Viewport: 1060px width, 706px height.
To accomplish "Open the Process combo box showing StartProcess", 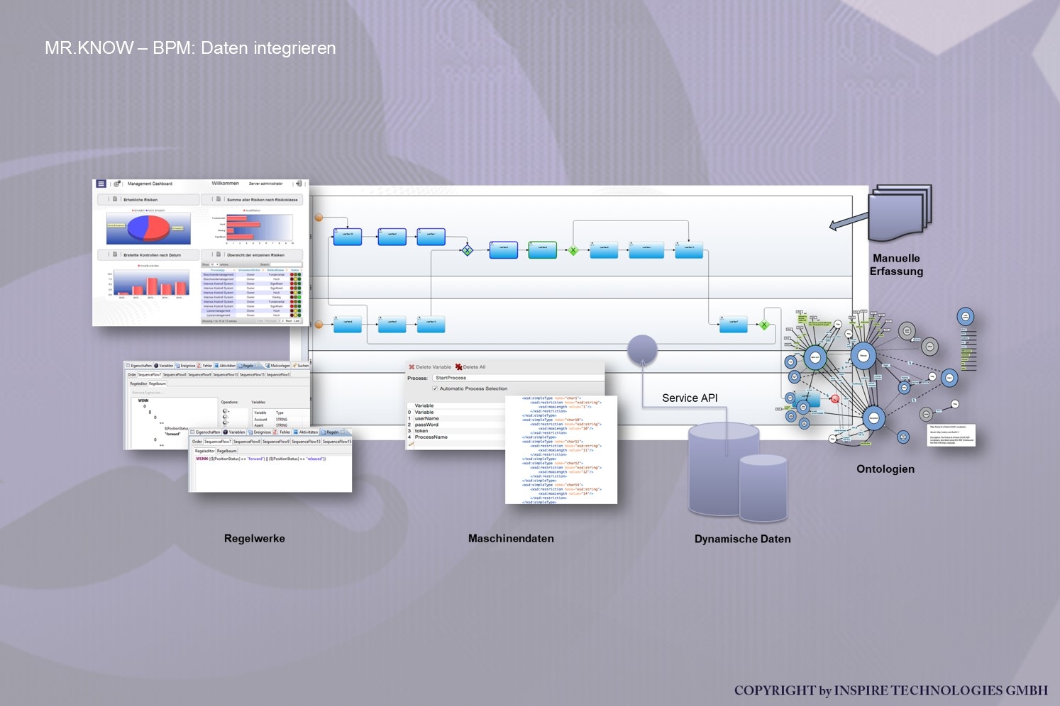I will tap(519, 378).
